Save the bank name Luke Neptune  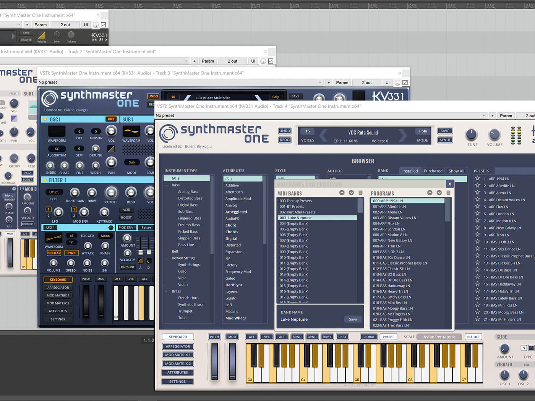[352, 319]
